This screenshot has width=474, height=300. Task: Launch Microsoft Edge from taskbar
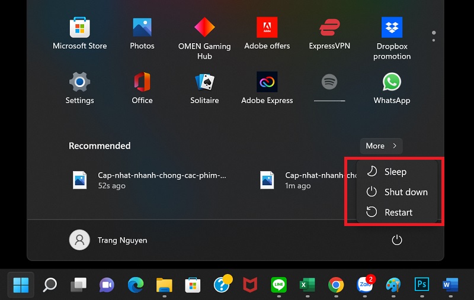pyautogui.click(x=136, y=285)
